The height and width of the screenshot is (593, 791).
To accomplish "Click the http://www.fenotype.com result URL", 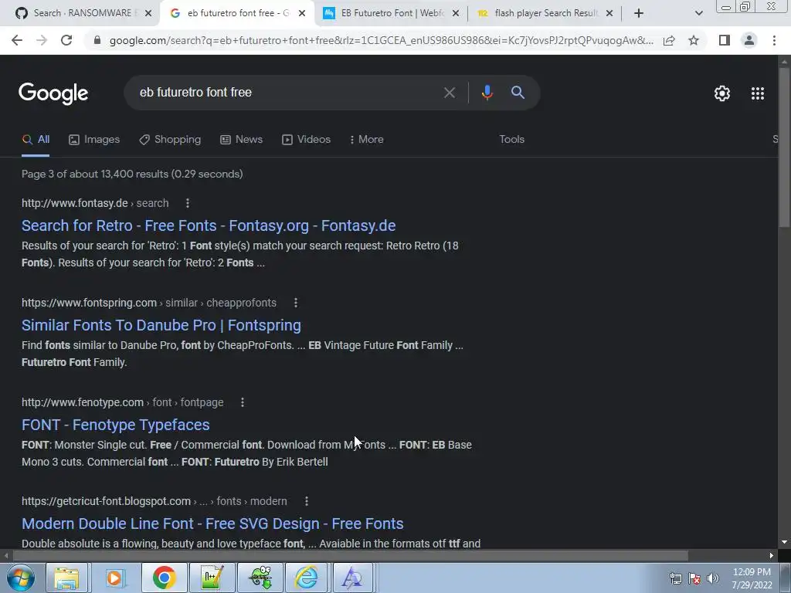I will point(83,402).
